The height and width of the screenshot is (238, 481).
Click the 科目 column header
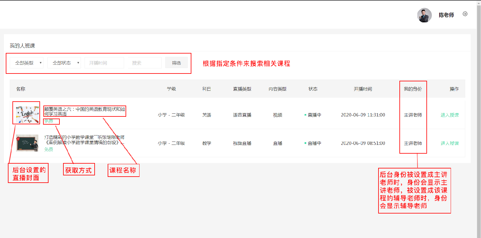[x=207, y=89]
